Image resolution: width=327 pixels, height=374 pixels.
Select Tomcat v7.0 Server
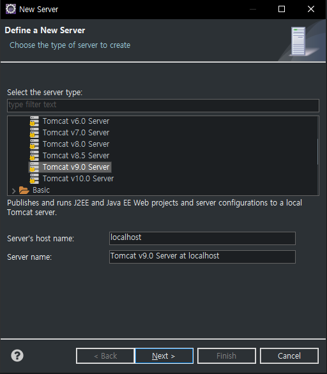pyautogui.click(x=76, y=133)
